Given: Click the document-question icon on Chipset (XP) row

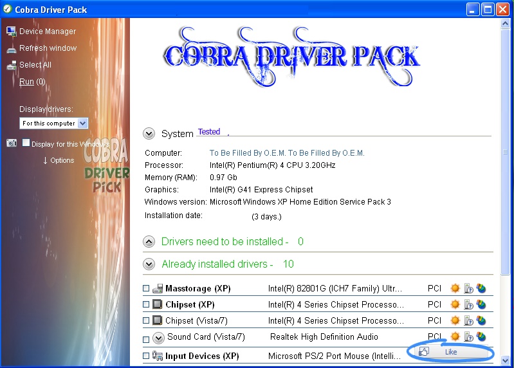Looking at the screenshot, I should pyautogui.click(x=468, y=304).
